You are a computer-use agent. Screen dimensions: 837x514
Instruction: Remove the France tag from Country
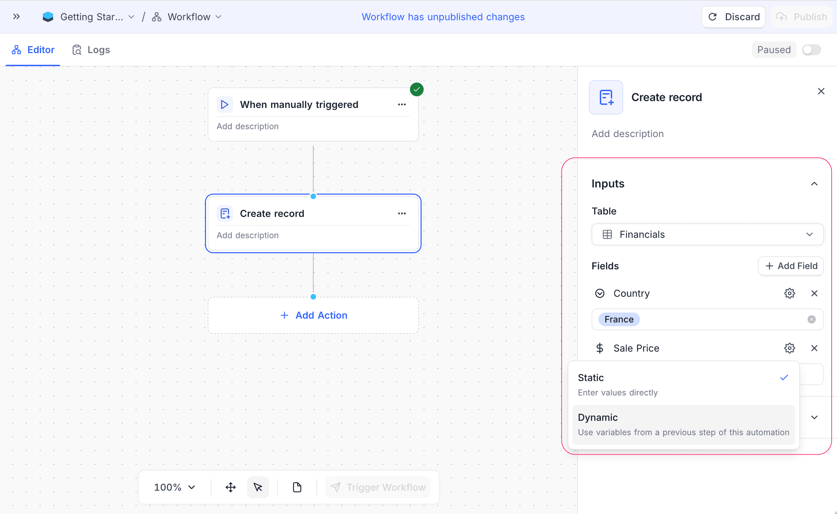[812, 319]
